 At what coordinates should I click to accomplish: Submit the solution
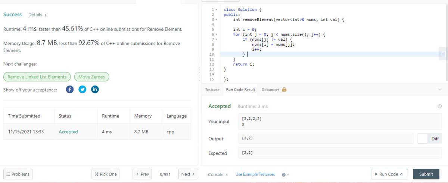426,174
